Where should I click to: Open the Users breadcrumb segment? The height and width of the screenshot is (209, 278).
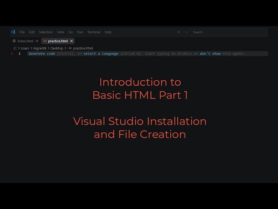[25, 48]
